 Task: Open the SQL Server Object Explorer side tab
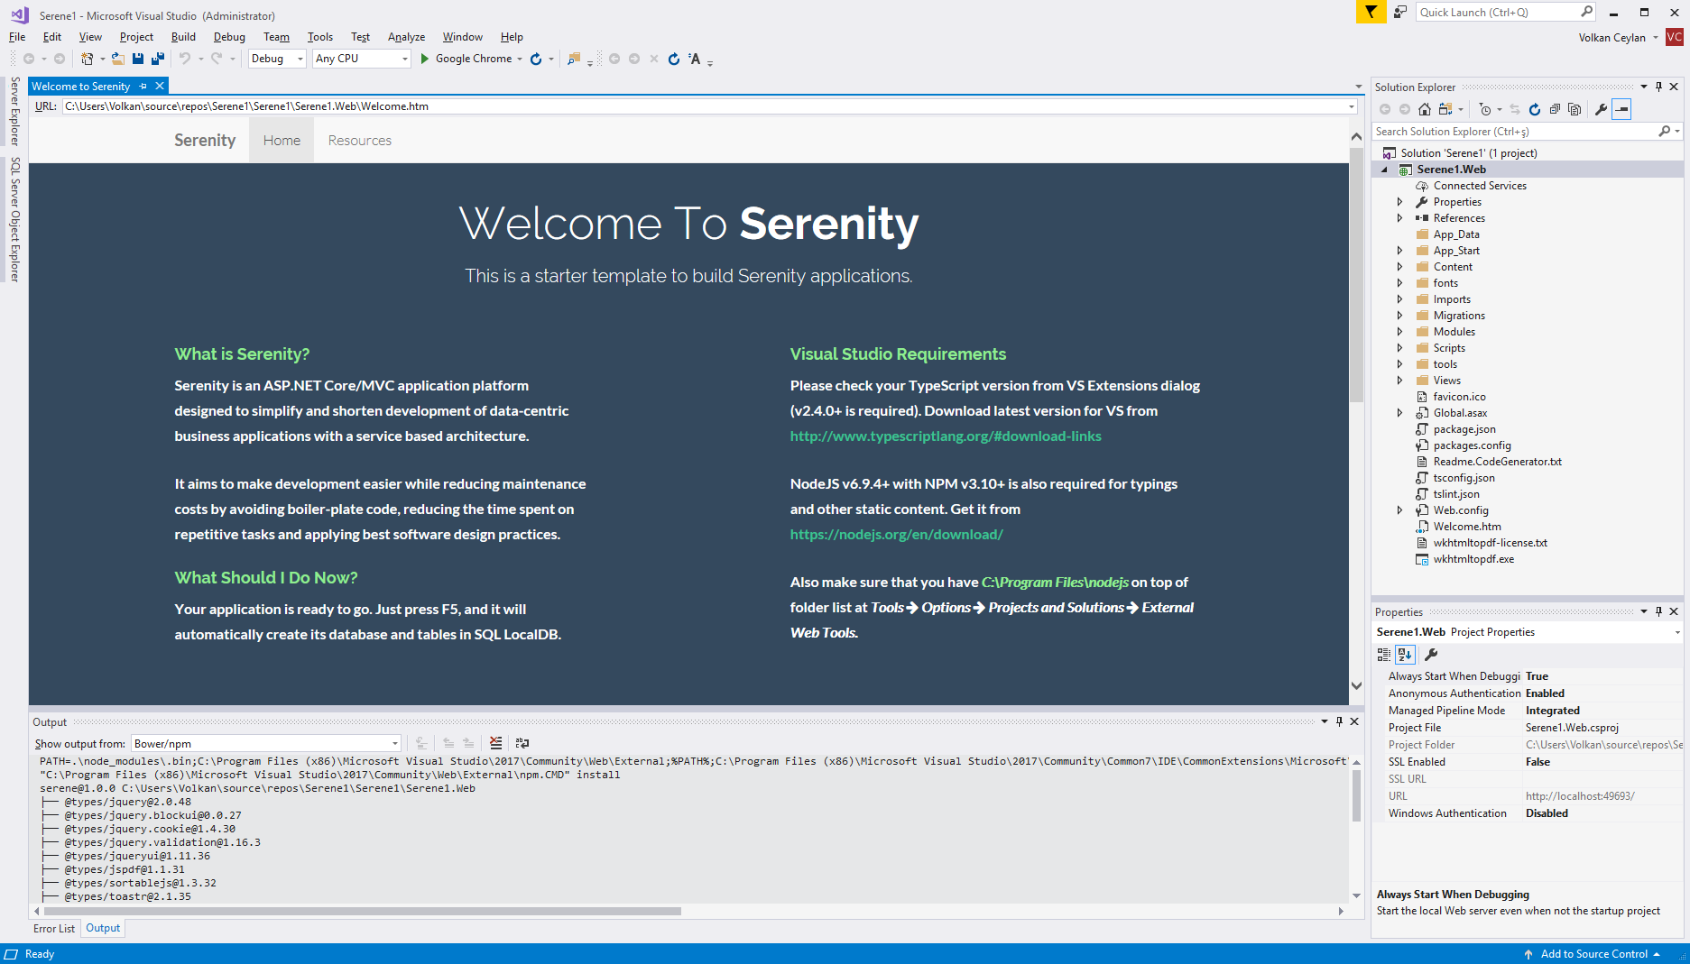(x=14, y=220)
